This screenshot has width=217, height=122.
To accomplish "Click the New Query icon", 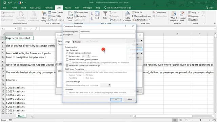I will (x=44, y=17).
